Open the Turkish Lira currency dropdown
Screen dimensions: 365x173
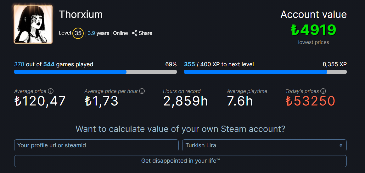264,145
